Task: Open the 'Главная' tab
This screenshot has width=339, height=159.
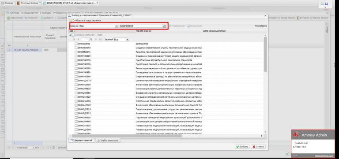Action: [8, 3]
